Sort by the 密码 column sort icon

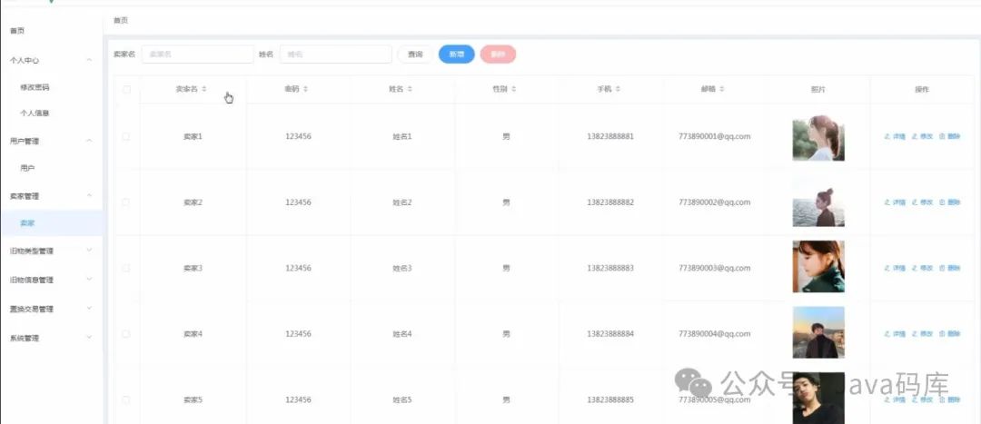[305, 89]
